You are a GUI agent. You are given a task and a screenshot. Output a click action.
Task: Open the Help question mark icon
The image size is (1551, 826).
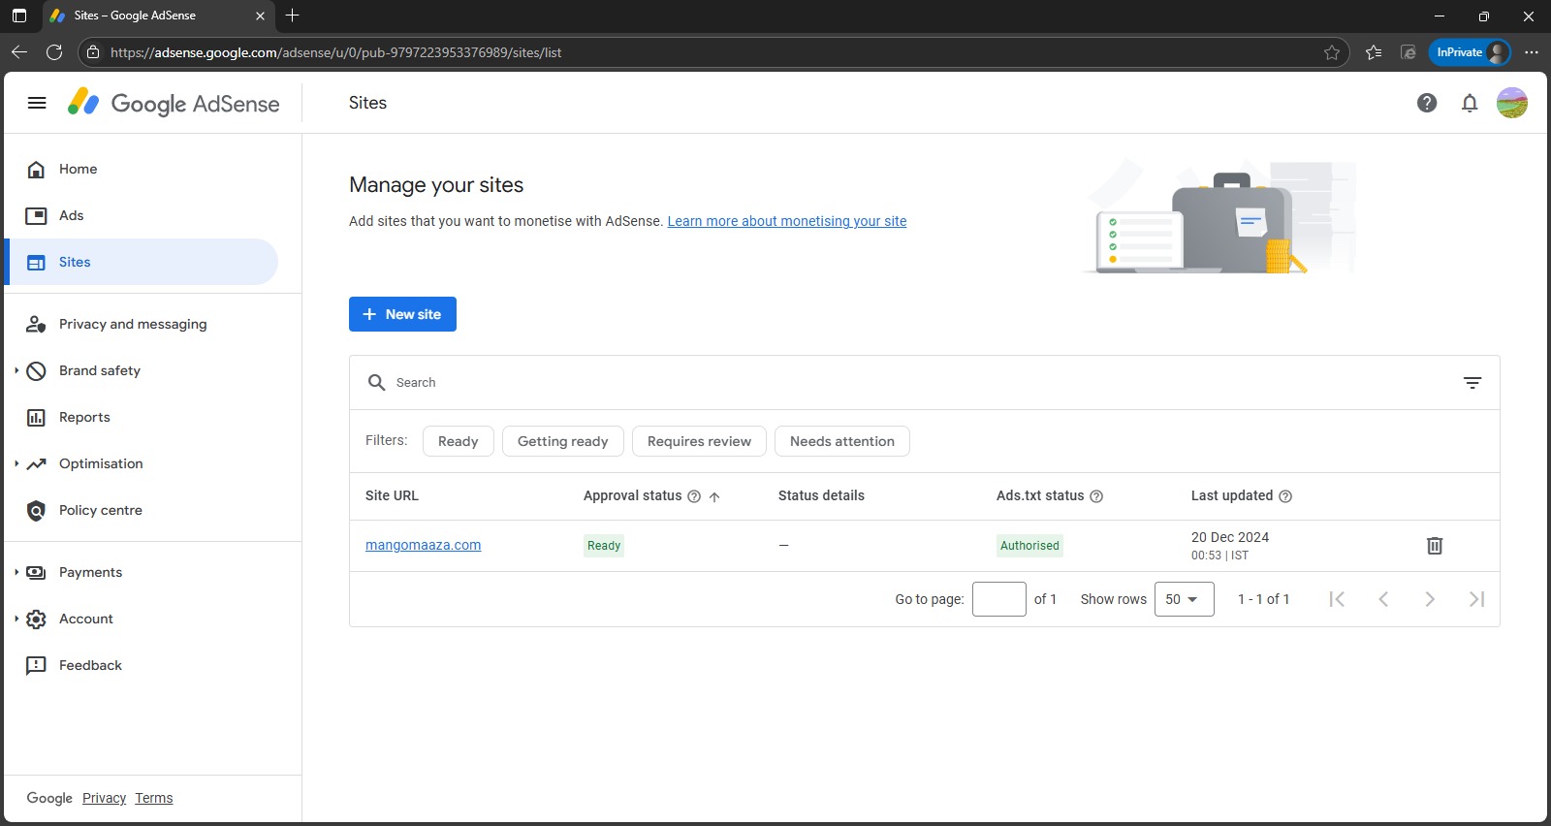pyautogui.click(x=1427, y=103)
